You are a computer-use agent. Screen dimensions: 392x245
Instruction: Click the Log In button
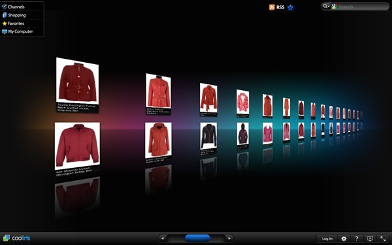click(x=327, y=238)
